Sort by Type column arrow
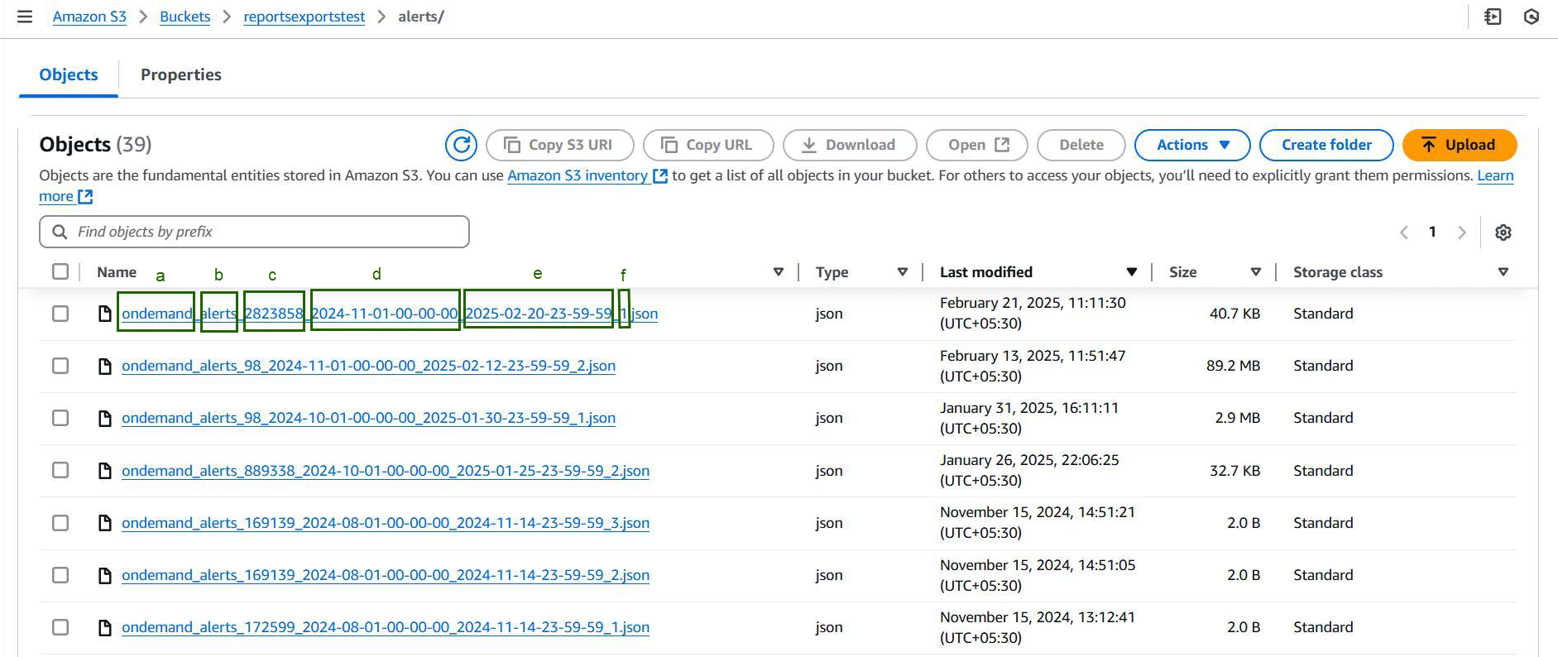The width and height of the screenshot is (1558, 657). click(903, 272)
